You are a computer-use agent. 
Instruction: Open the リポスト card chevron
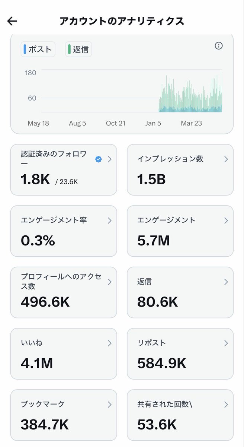tap(226, 343)
